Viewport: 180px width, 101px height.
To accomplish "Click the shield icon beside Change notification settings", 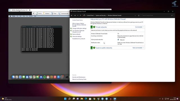I will tap(71, 28).
